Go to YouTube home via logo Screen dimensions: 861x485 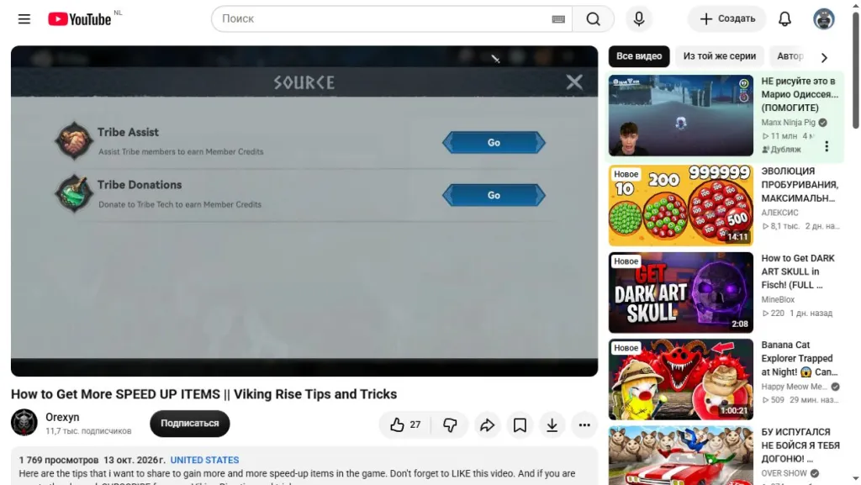[80, 19]
